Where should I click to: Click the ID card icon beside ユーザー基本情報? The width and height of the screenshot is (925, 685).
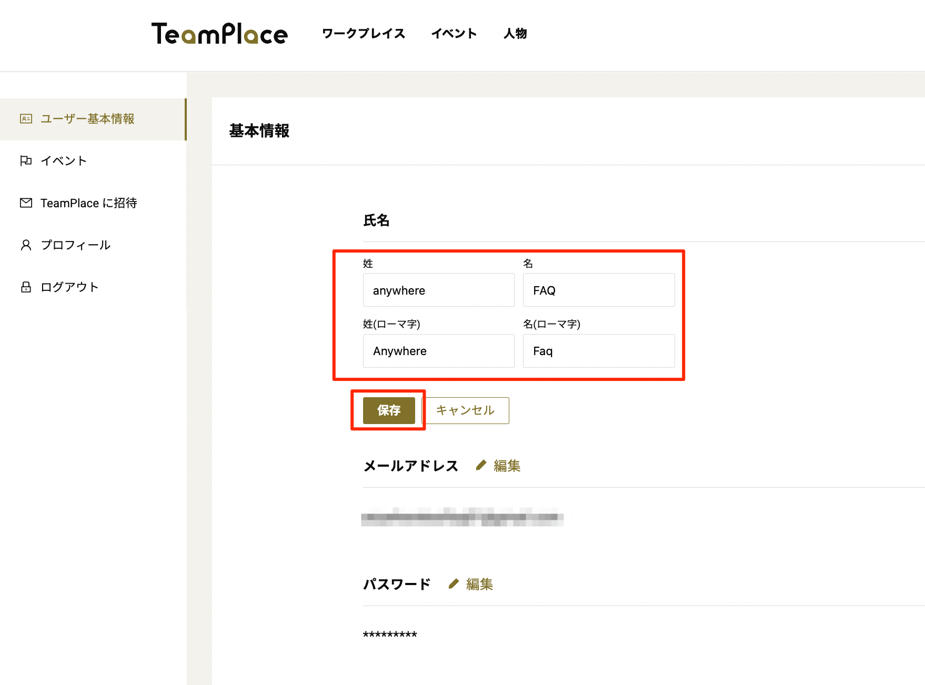point(26,119)
